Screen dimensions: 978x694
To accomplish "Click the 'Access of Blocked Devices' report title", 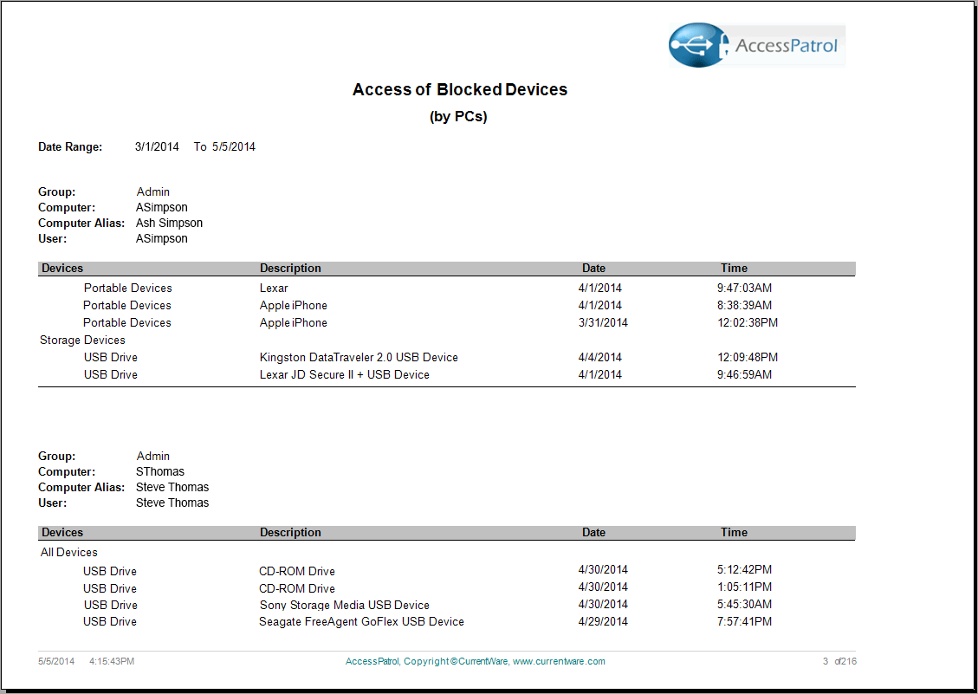I will coord(460,90).
